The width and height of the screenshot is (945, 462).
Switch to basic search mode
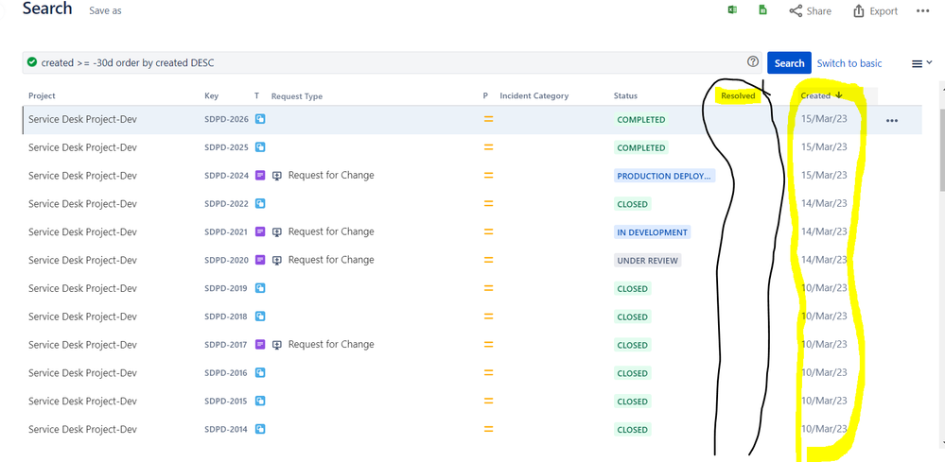click(x=849, y=63)
